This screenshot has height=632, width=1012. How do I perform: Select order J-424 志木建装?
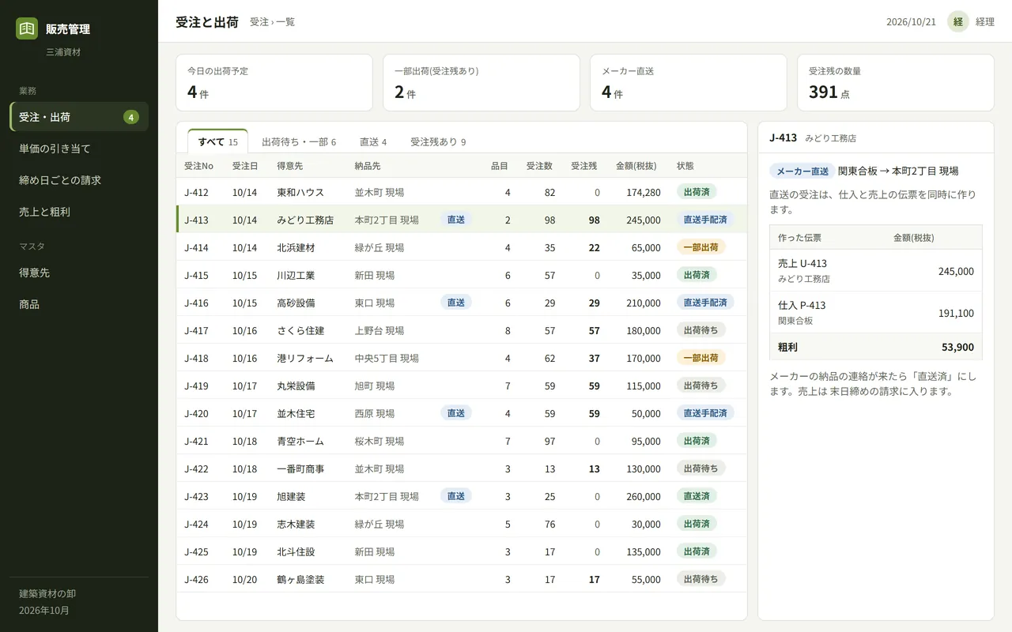point(462,524)
